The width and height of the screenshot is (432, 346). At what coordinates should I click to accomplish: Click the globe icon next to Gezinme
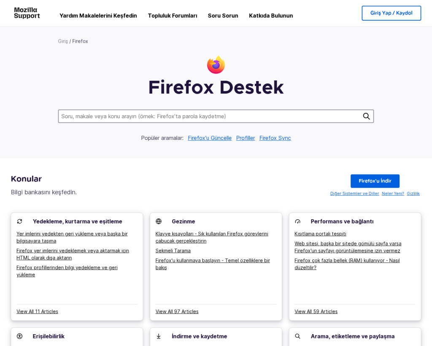[159, 221]
